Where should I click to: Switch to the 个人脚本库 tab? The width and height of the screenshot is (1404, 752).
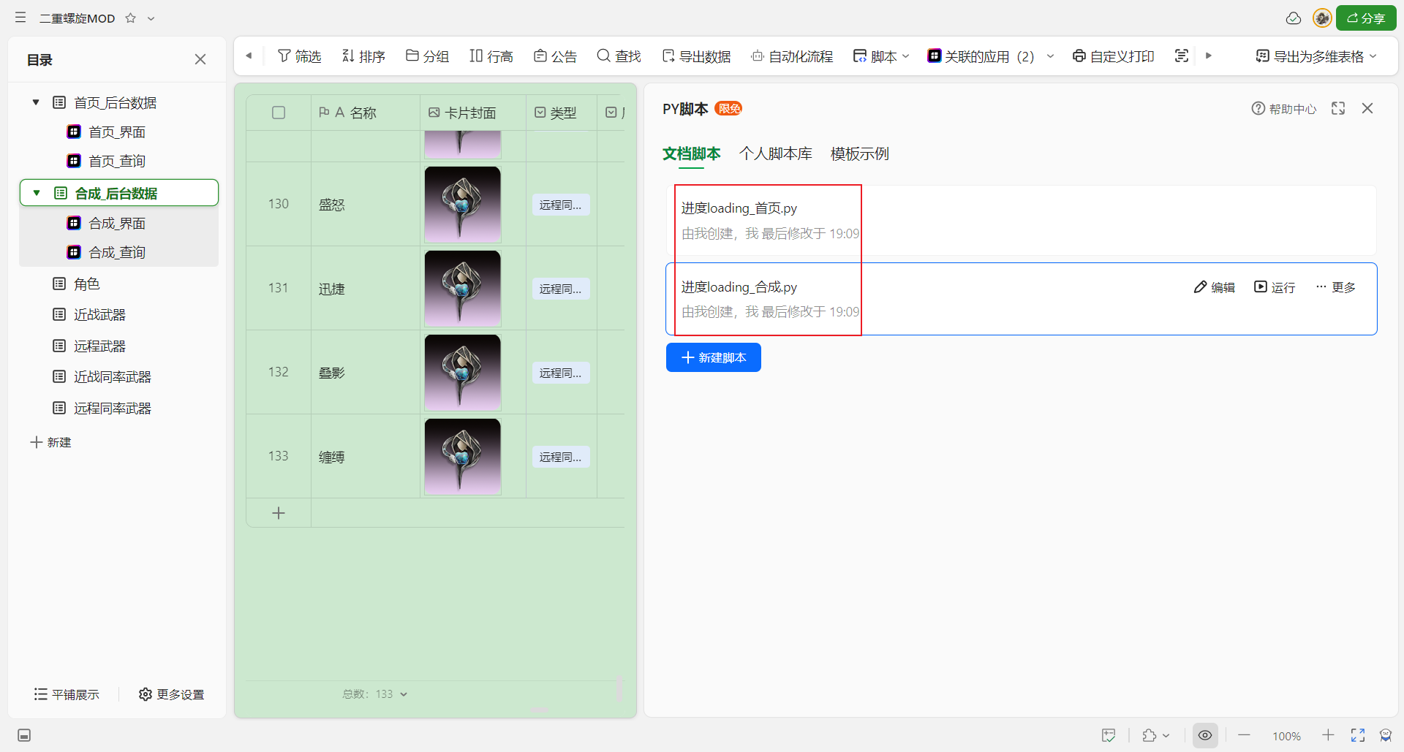tap(775, 153)
